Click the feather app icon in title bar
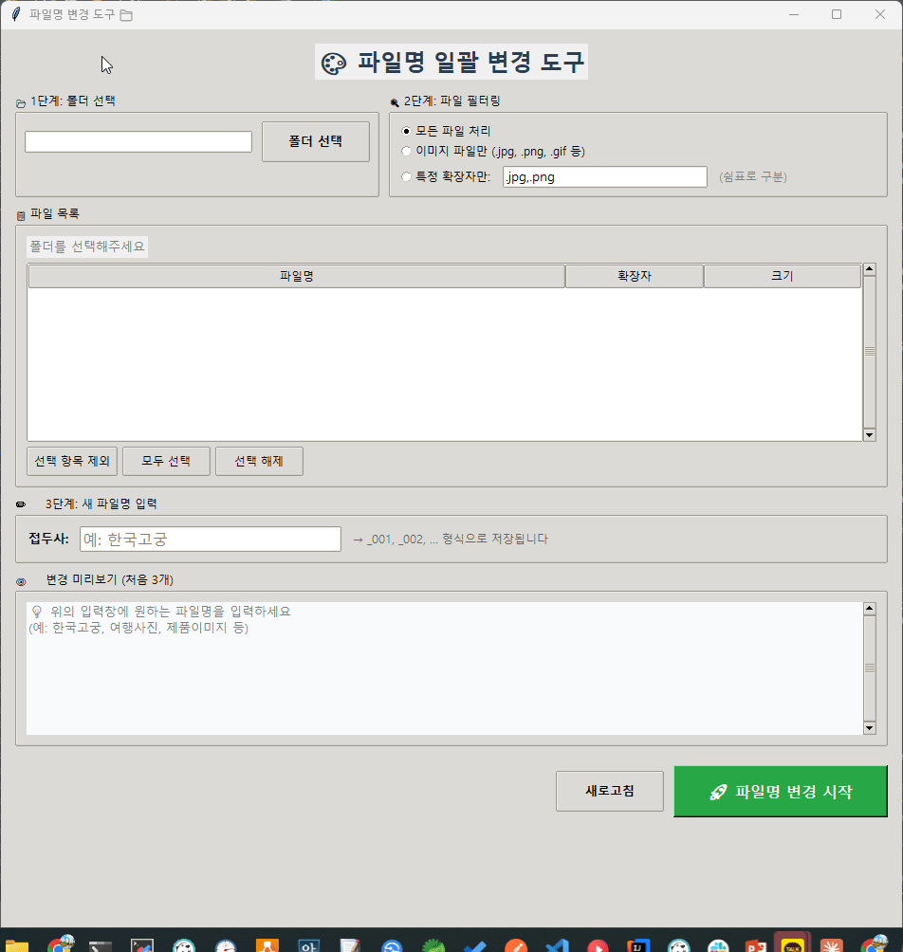This screenshot has height=952, width=903. [15, 14]
